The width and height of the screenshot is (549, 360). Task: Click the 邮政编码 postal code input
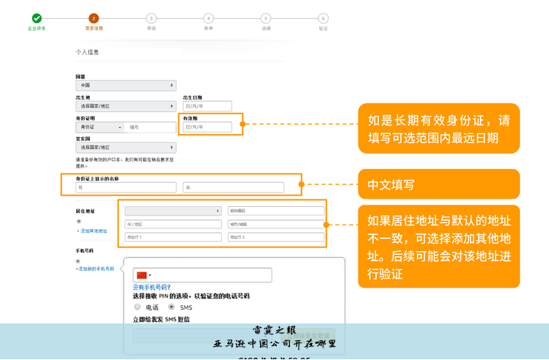pyautogui.click(x=276, y=211)
